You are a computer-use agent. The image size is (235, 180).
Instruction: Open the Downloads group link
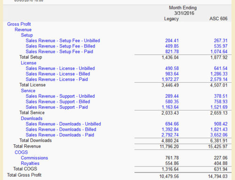[x=31, y=118]
